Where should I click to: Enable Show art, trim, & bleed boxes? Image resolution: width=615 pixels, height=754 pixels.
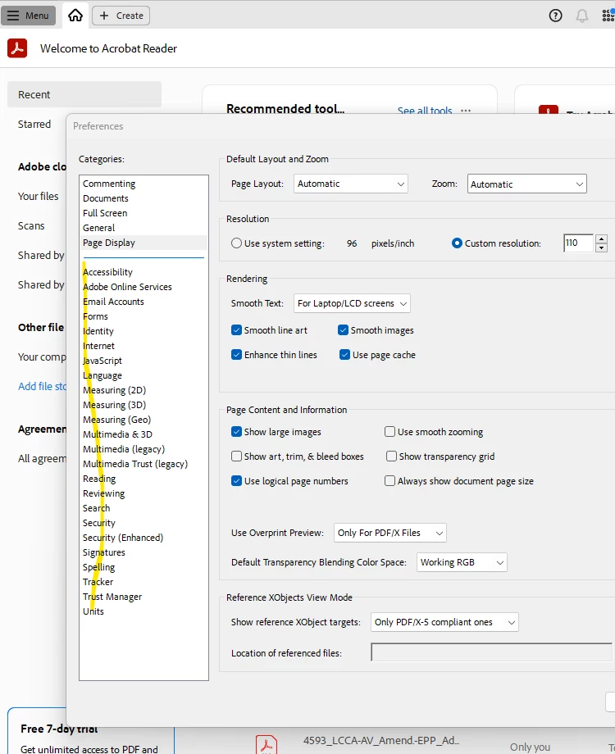pos(236,456)
